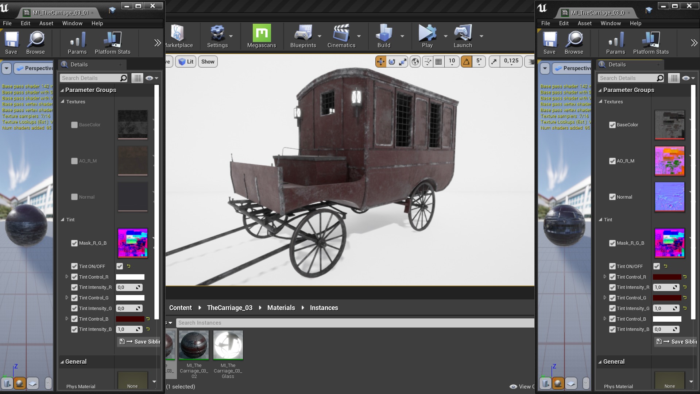Collapse Parameter Groups in right window

coord(600,90)
